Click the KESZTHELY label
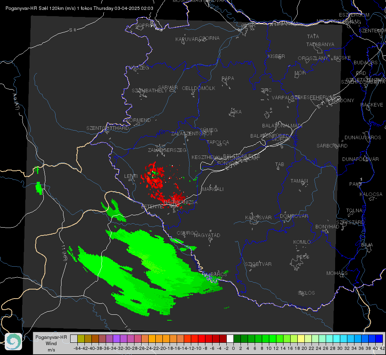Viewport: 386px width, 355px height. [x=205, y=157]
